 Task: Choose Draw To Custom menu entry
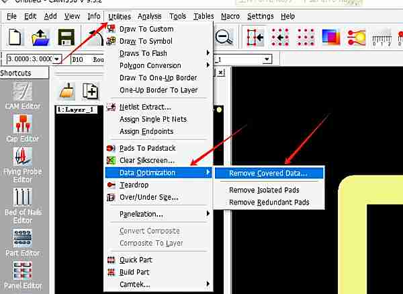[x=159, y=29]
